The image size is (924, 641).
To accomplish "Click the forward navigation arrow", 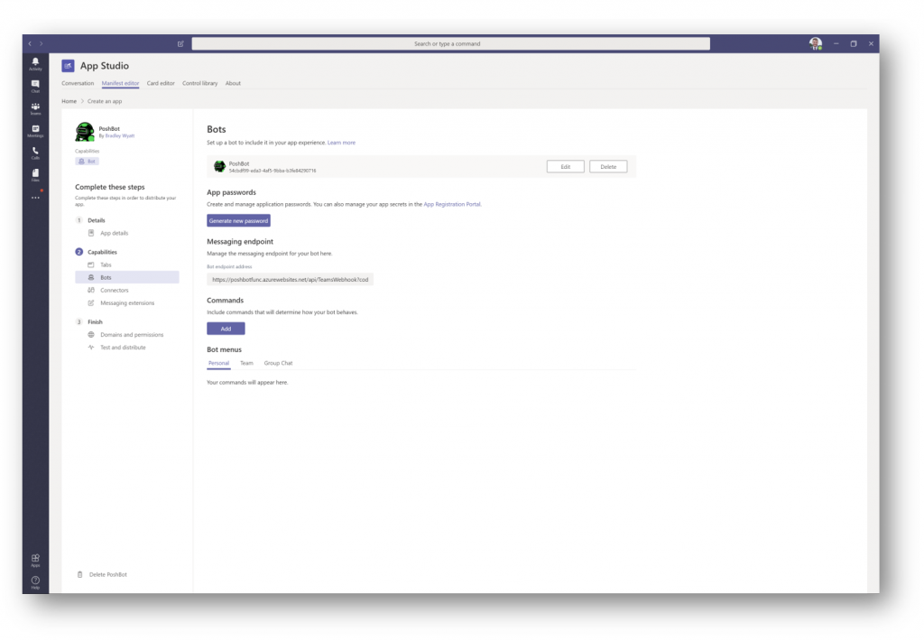I will pyautogui.click(x=42, y=43).
